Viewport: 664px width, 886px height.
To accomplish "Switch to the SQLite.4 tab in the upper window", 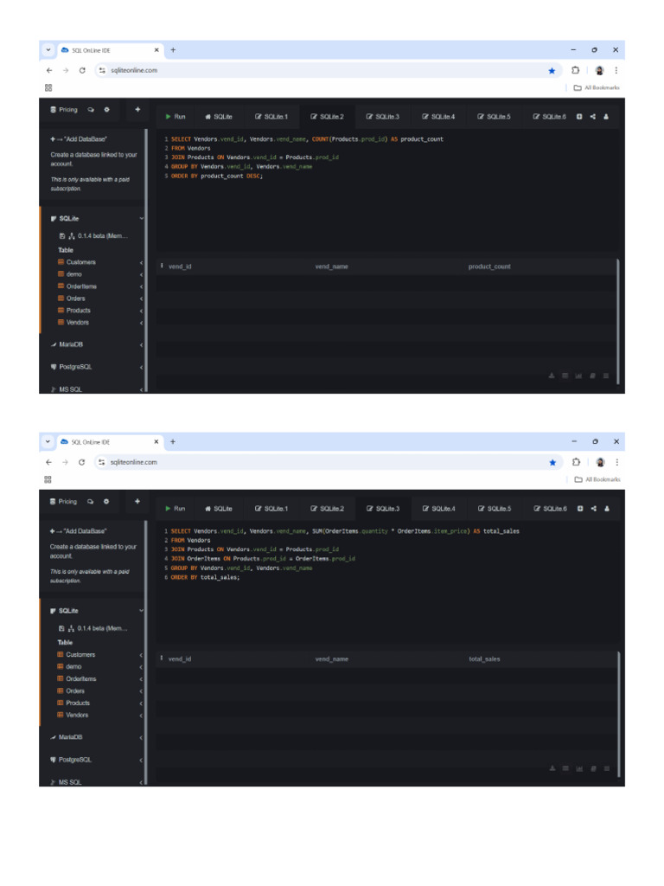I will (x=438, y=117).
